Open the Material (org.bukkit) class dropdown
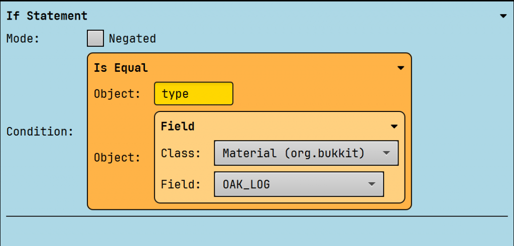 [306, 153]
